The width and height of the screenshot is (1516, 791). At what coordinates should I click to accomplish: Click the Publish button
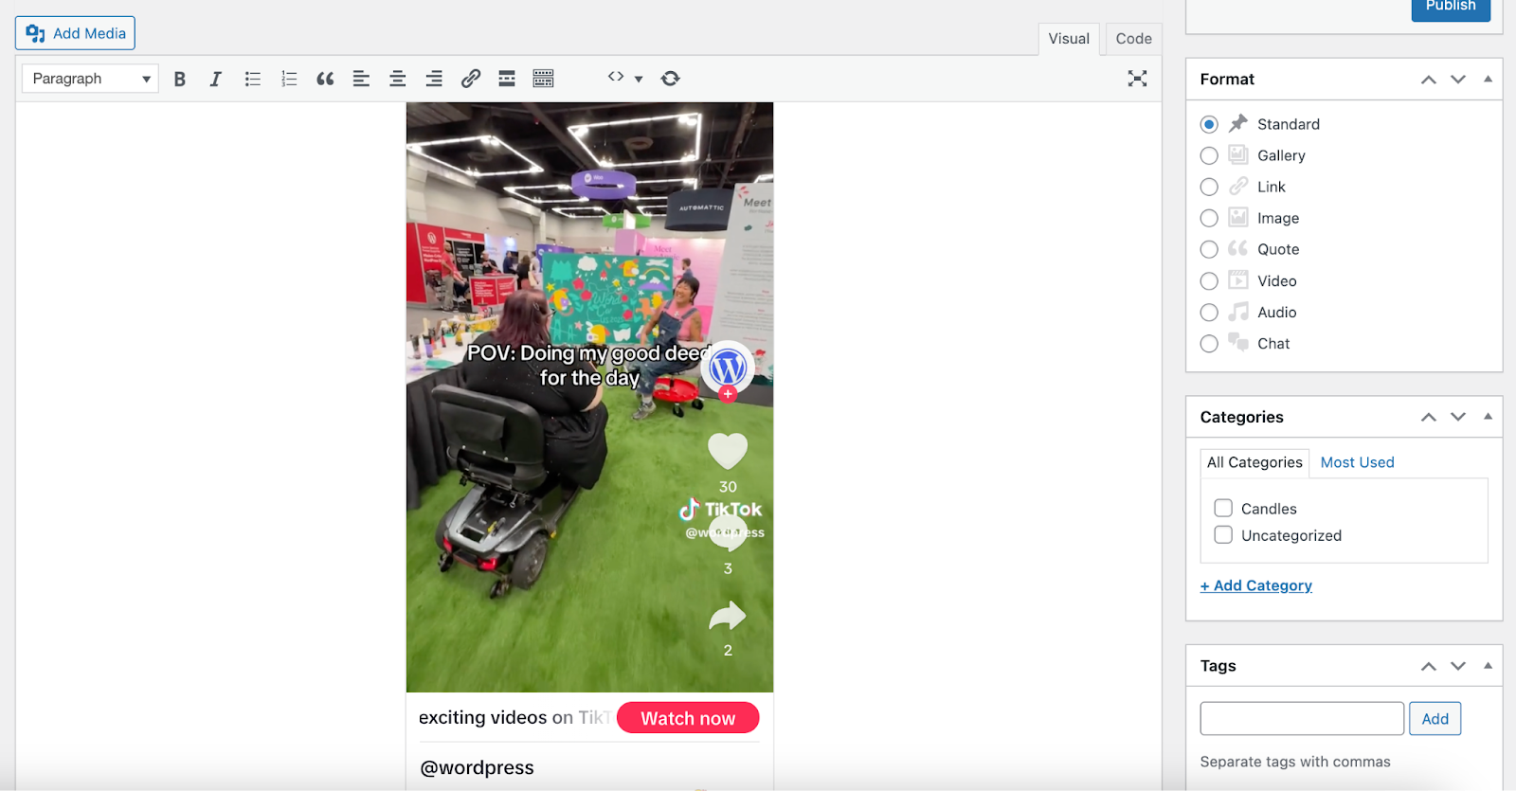point(1451,8)
